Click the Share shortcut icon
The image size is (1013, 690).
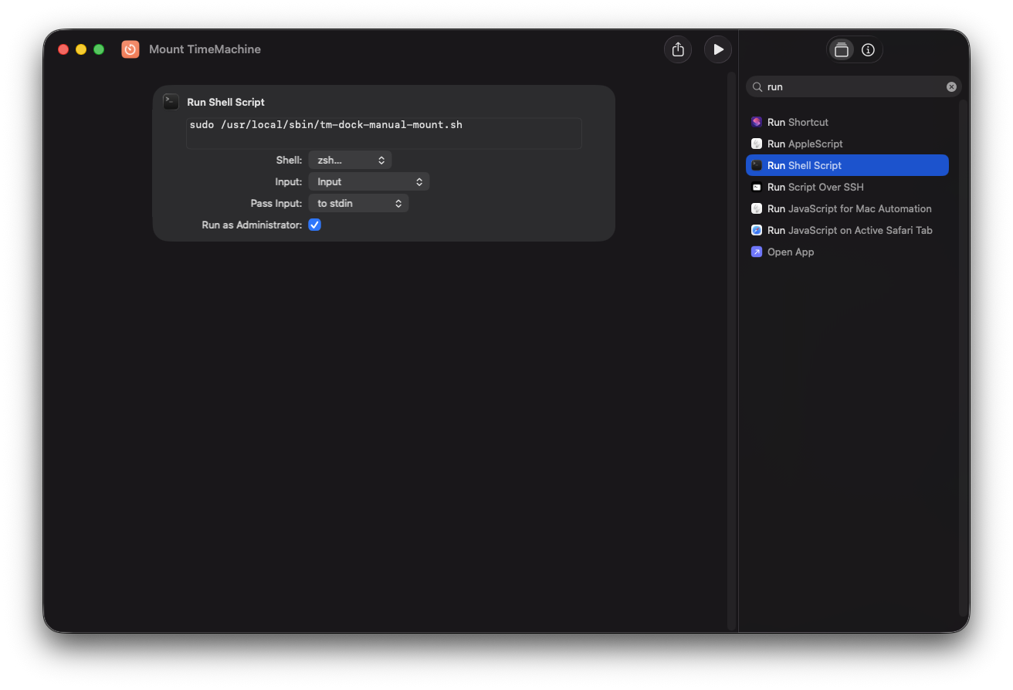[678, 49]
